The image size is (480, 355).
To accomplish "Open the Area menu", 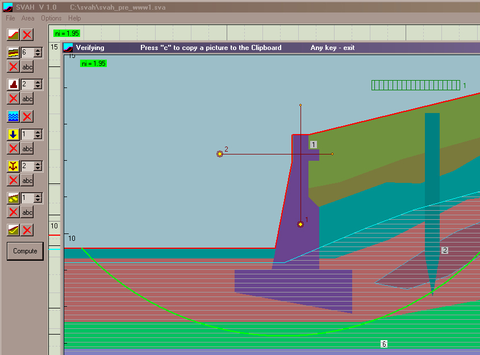I will (28, 18).
